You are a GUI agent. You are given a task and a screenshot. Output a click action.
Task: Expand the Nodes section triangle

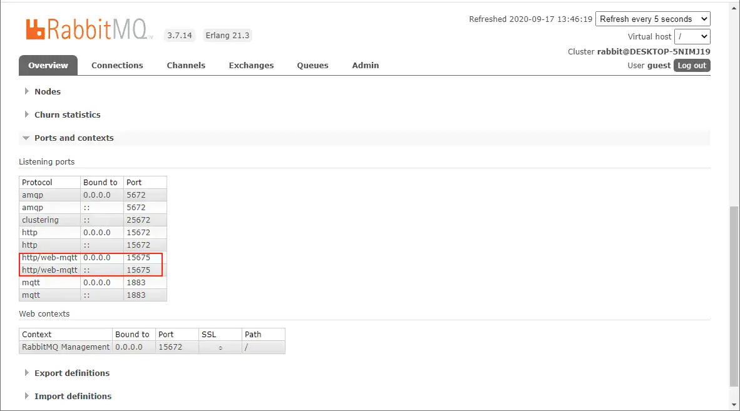point(26,91)
